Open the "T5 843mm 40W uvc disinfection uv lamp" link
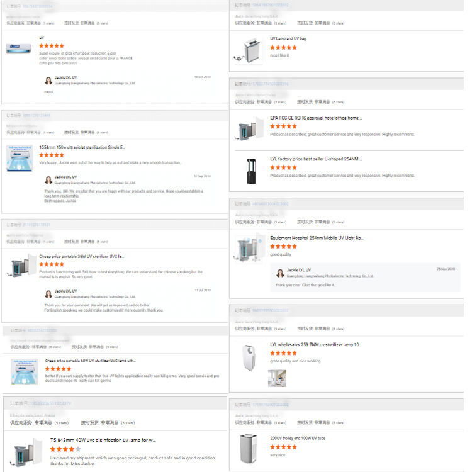The height and width of the screenshot is (472, 472). [x=103, y=440]
